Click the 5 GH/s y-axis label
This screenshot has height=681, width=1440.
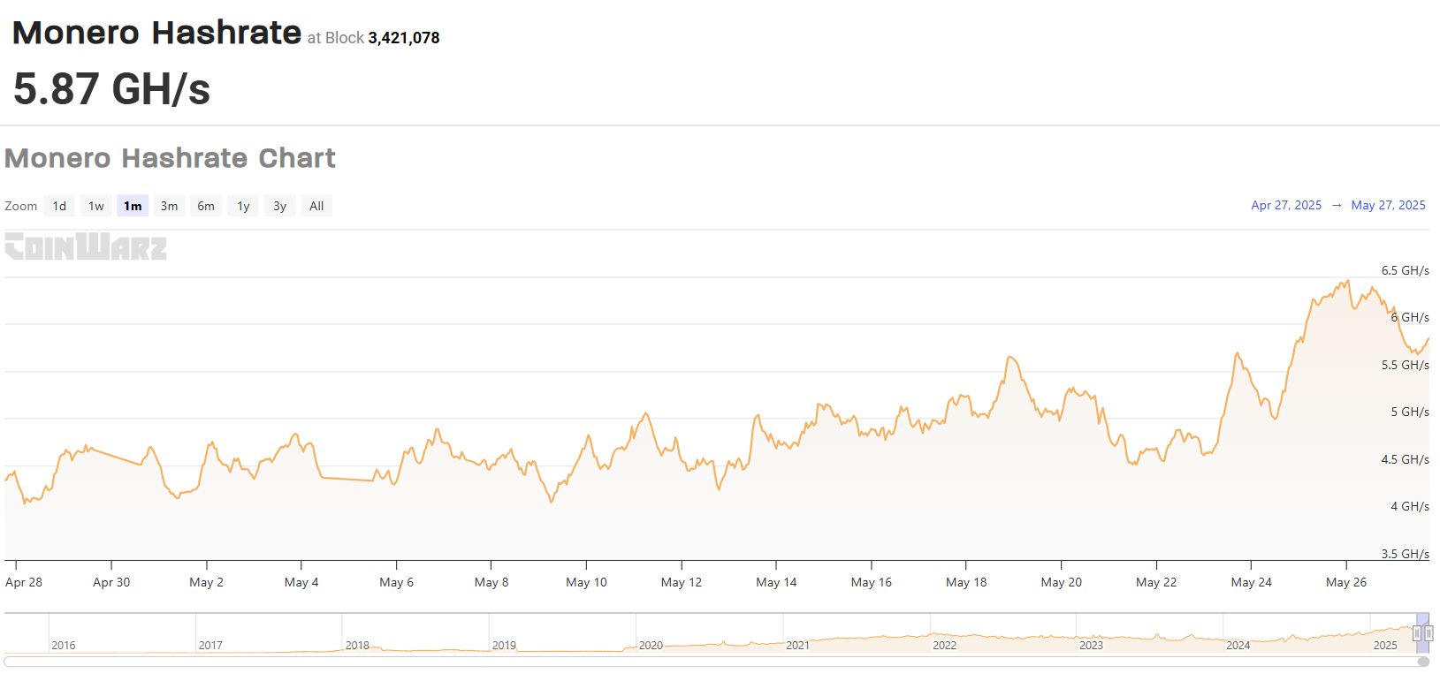(1410, 412)
